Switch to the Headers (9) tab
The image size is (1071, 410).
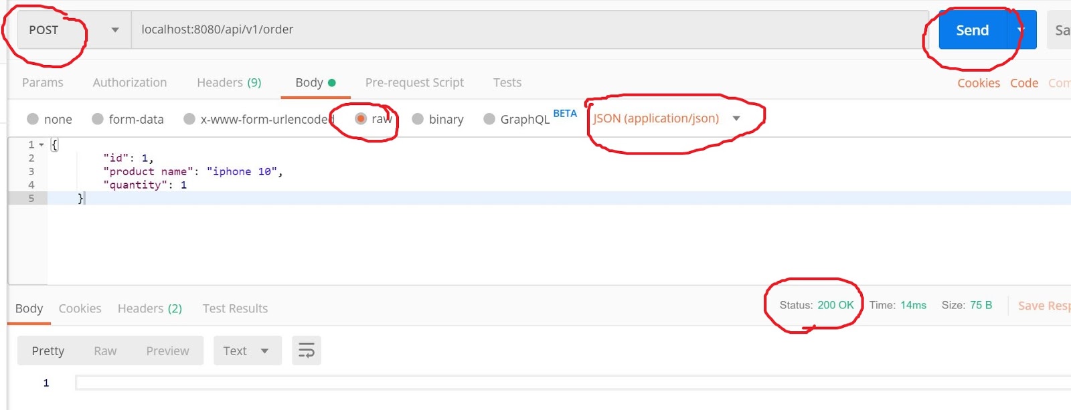pyautogui.click(x=229, y=82)
